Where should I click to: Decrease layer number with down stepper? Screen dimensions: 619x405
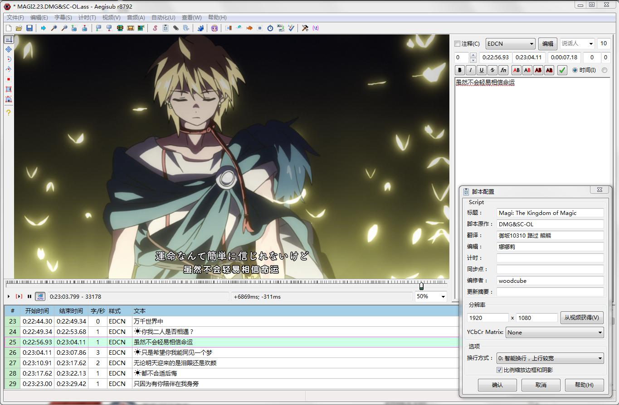point(473,60)
